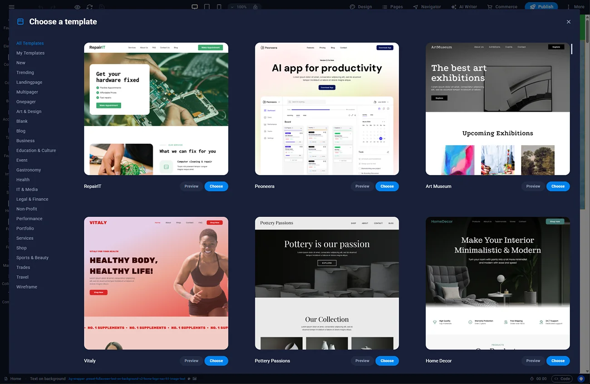
Task: Click the eye preview icon in toolbar
Action: click(77, 7)
